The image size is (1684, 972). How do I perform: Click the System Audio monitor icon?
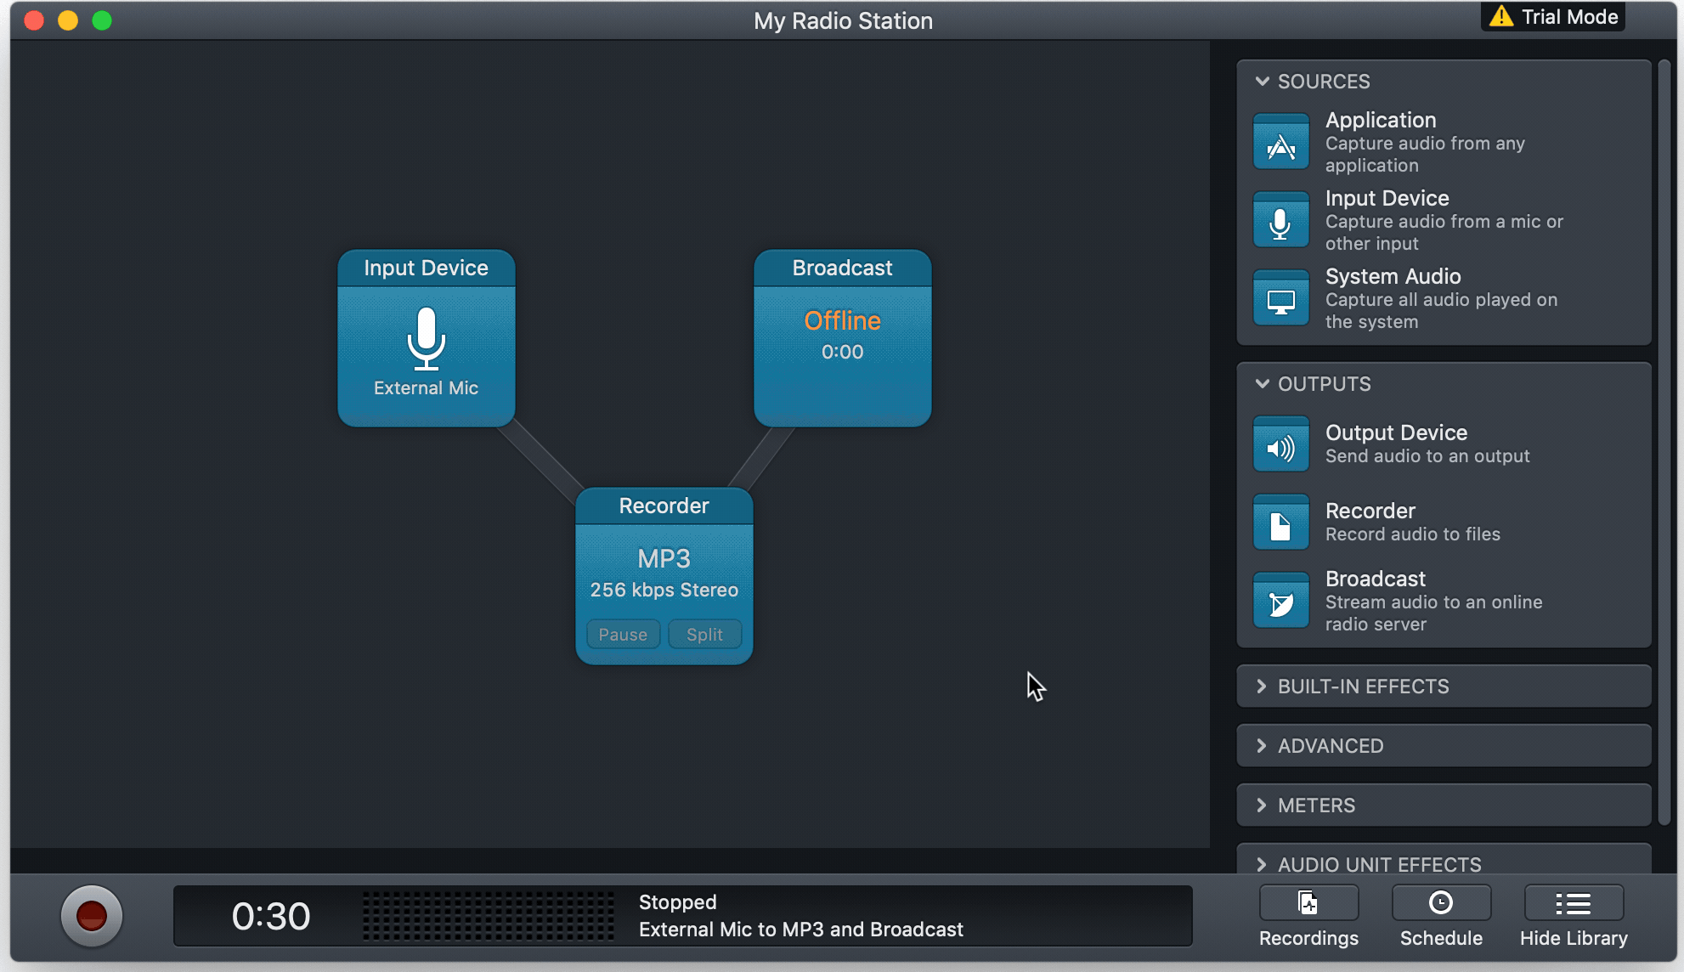click(1280, 298)
